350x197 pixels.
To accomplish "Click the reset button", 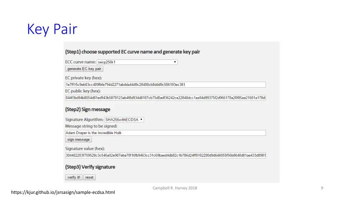I will (89, 178).
